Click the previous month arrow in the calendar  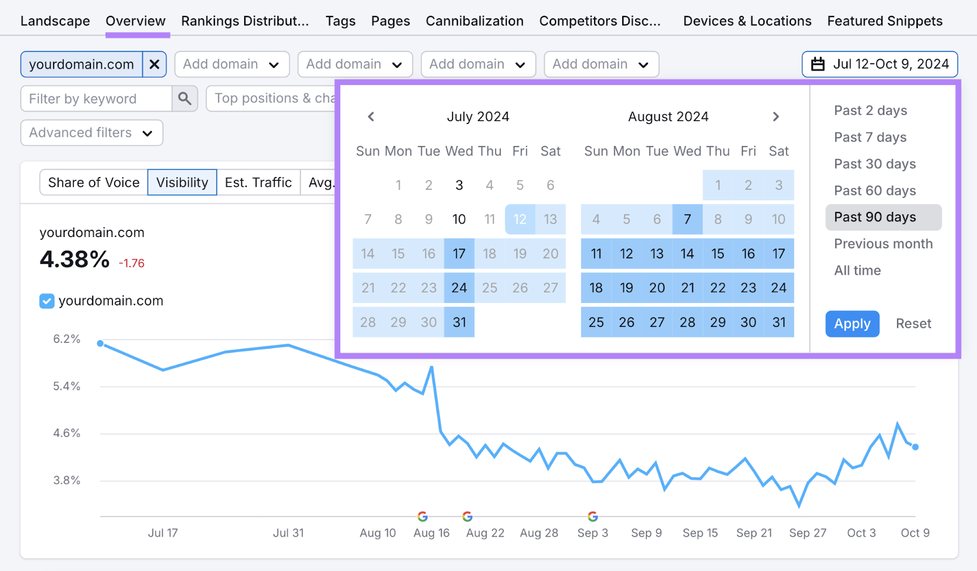pos(371,116)
